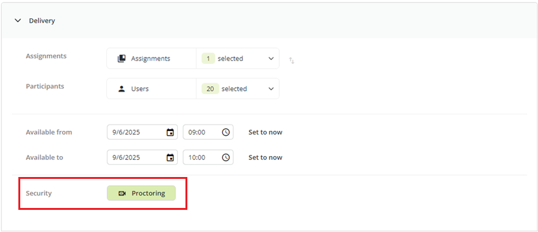Click Set to now for Available from

pos(265,132)
